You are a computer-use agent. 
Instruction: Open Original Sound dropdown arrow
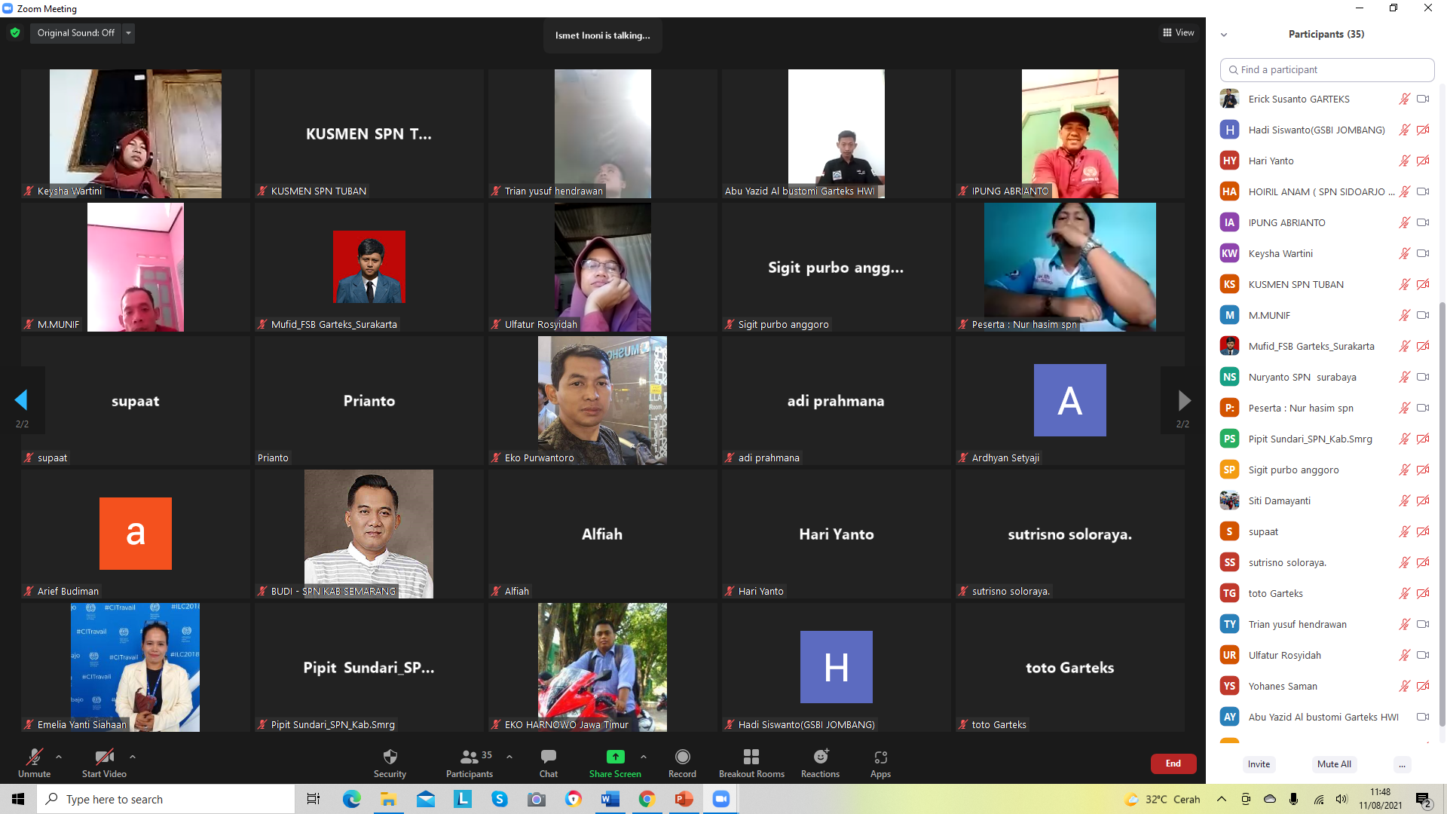(128, 32)
